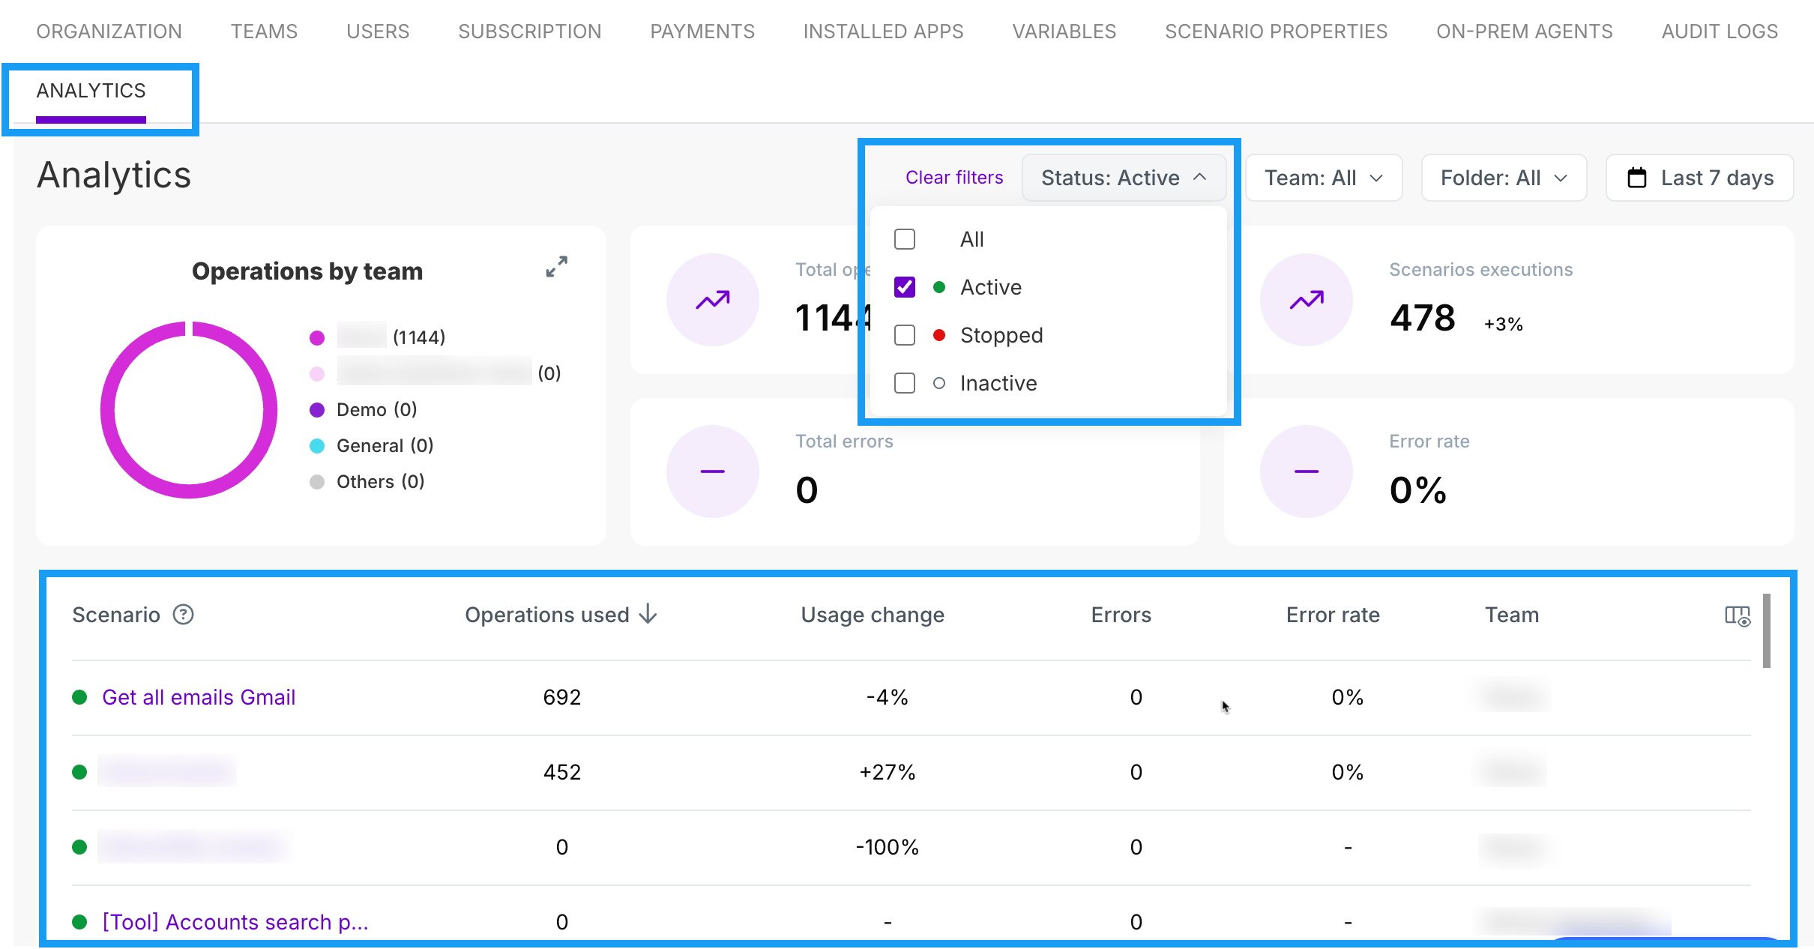Switch to the Audit Logs tab
1814x949 pixels.
1719,31
